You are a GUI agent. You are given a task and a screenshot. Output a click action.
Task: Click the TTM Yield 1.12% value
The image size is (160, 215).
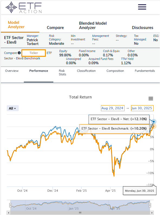[x=126, y=63]
